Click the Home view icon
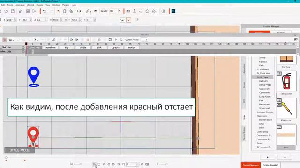The image size is (300, 168). pos(154,11)
